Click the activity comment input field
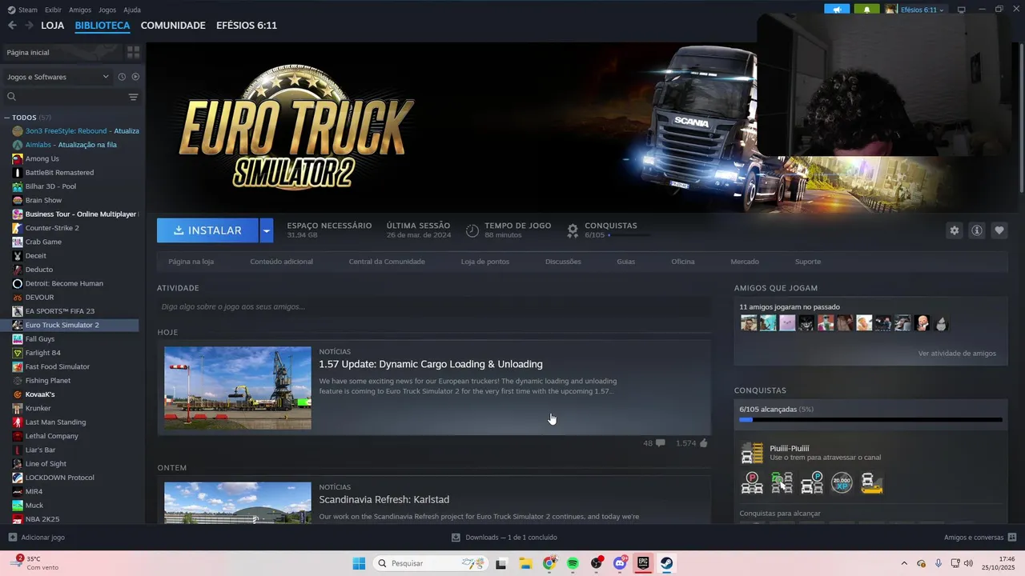Viewport: 1025px width, 576px height. pyautogui.click(x=434, y=306)
